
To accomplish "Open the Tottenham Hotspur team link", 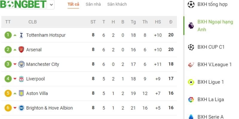I will point(46,35).
